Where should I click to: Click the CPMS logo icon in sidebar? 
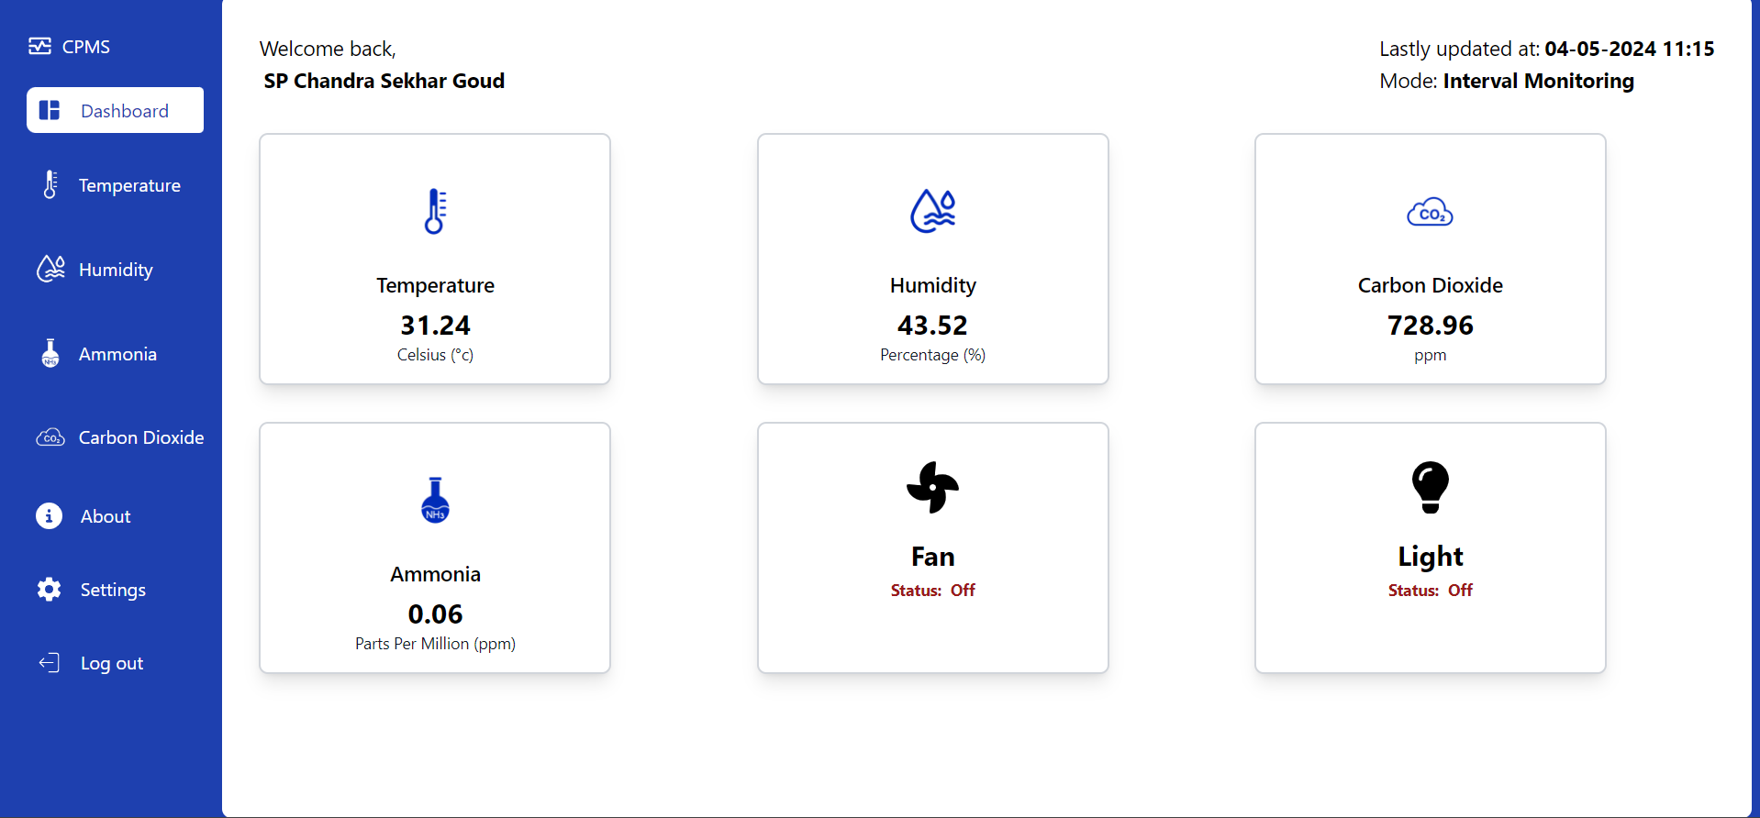click(x=39, y=46)
